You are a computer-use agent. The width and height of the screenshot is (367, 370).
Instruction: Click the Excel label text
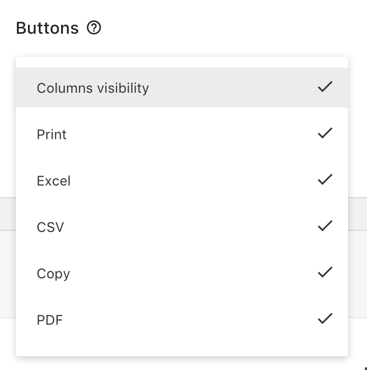tap(54, 181)
